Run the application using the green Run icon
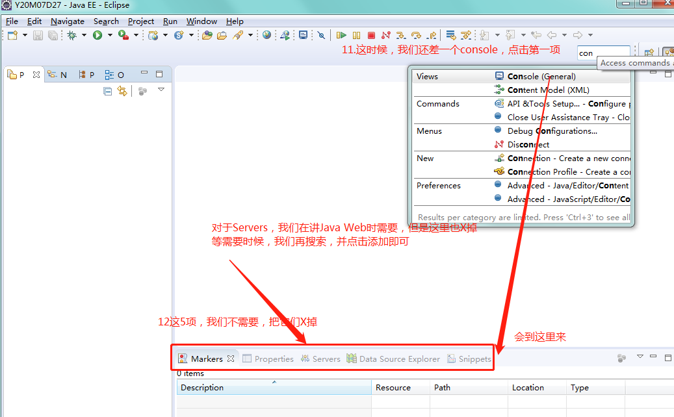Screen dimensions: 674x417 pos(96,35)
